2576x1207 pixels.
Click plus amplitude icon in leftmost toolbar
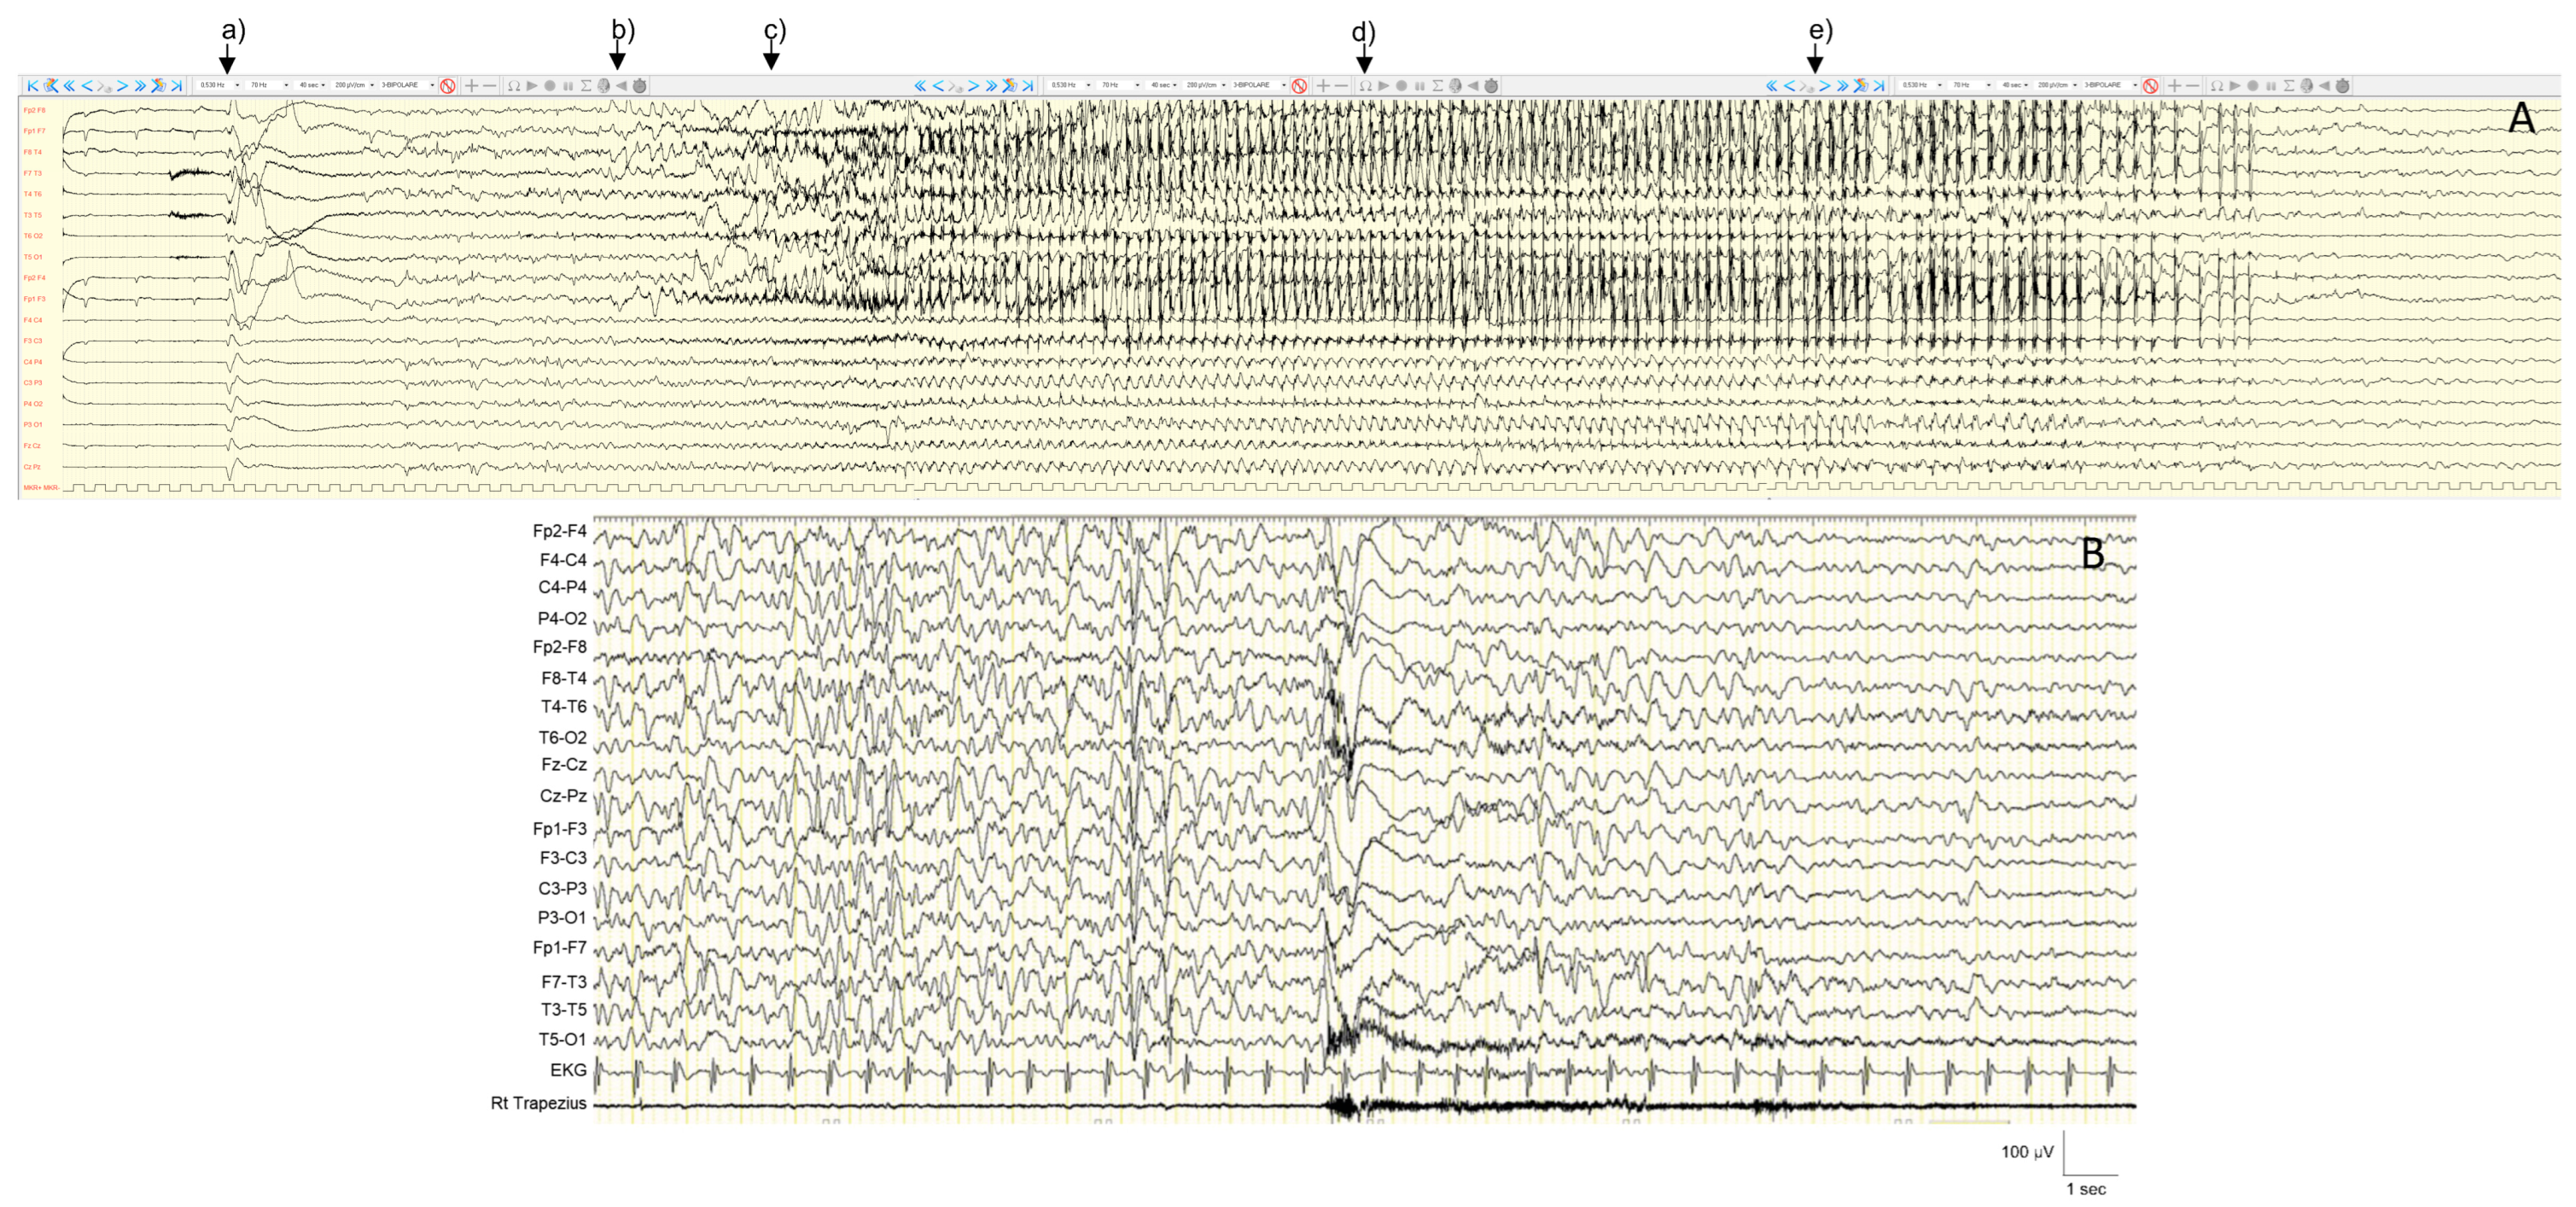(471, 86)
